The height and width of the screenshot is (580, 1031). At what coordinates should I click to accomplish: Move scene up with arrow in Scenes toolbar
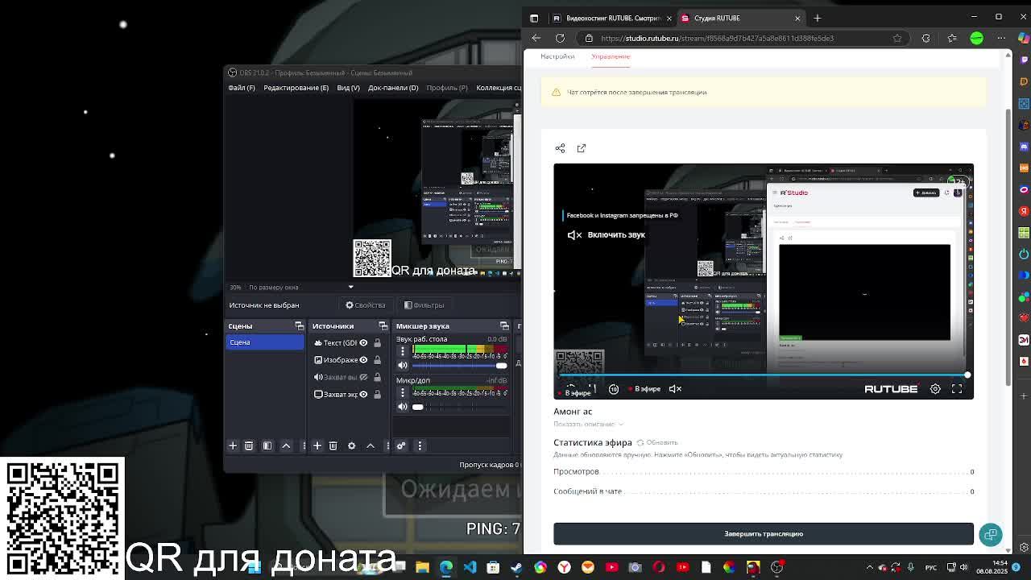point(286,445)
